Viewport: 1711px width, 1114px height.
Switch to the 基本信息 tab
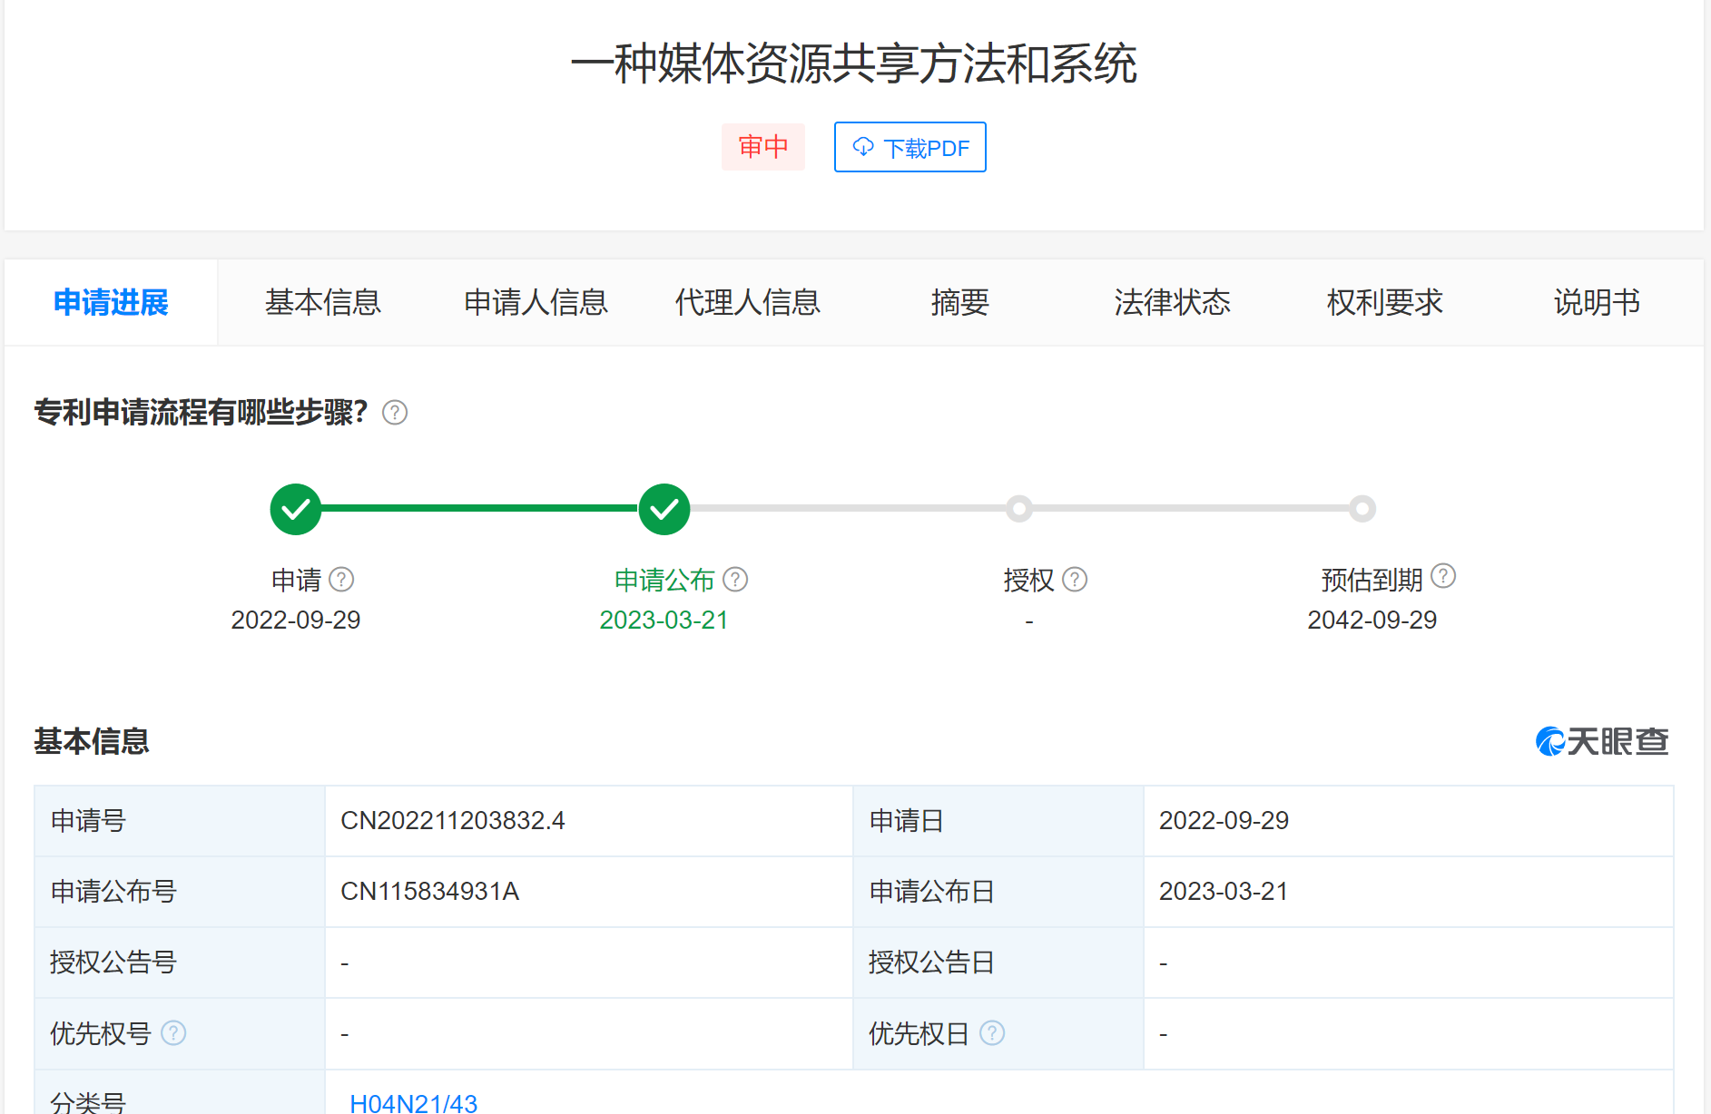[x=323, y=302]
